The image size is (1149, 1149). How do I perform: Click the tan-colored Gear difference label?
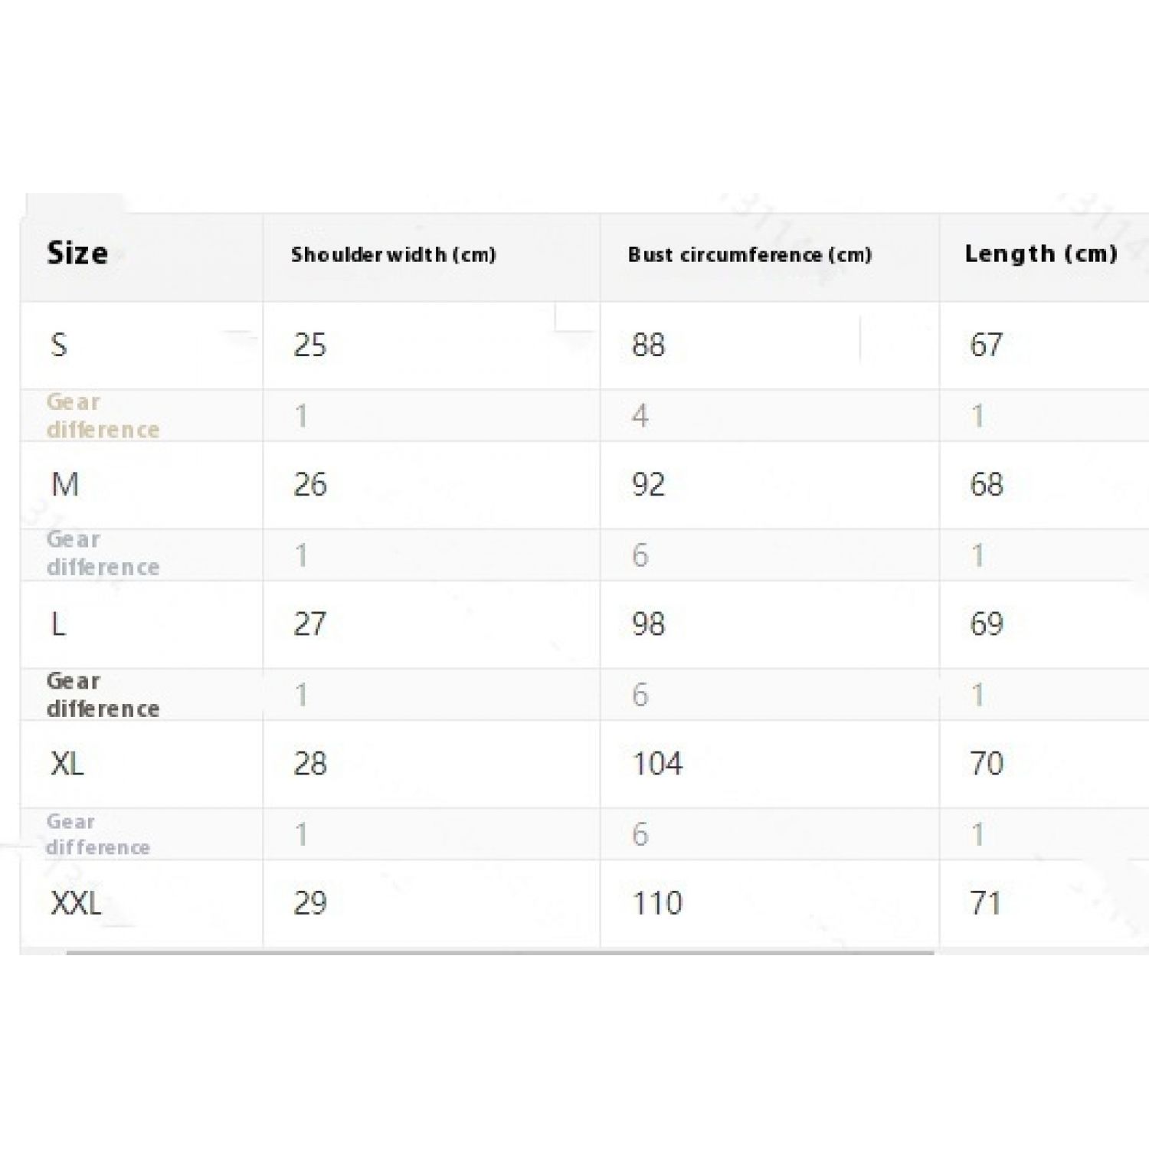point(103,416)
